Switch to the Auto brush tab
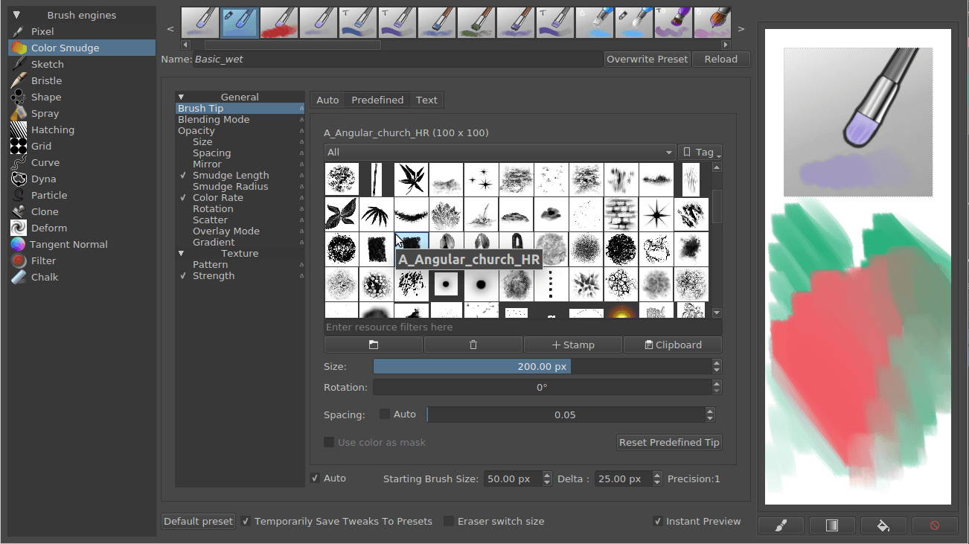This screenshot has width=969, height=544. coord(327,100)
